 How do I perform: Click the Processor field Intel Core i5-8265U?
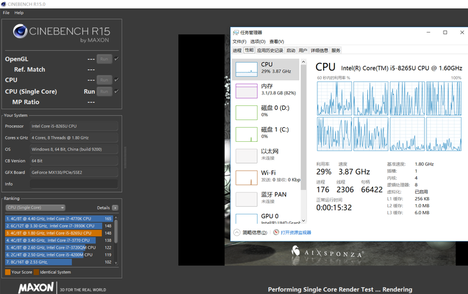pyautogui.click(x=74, y=126)
